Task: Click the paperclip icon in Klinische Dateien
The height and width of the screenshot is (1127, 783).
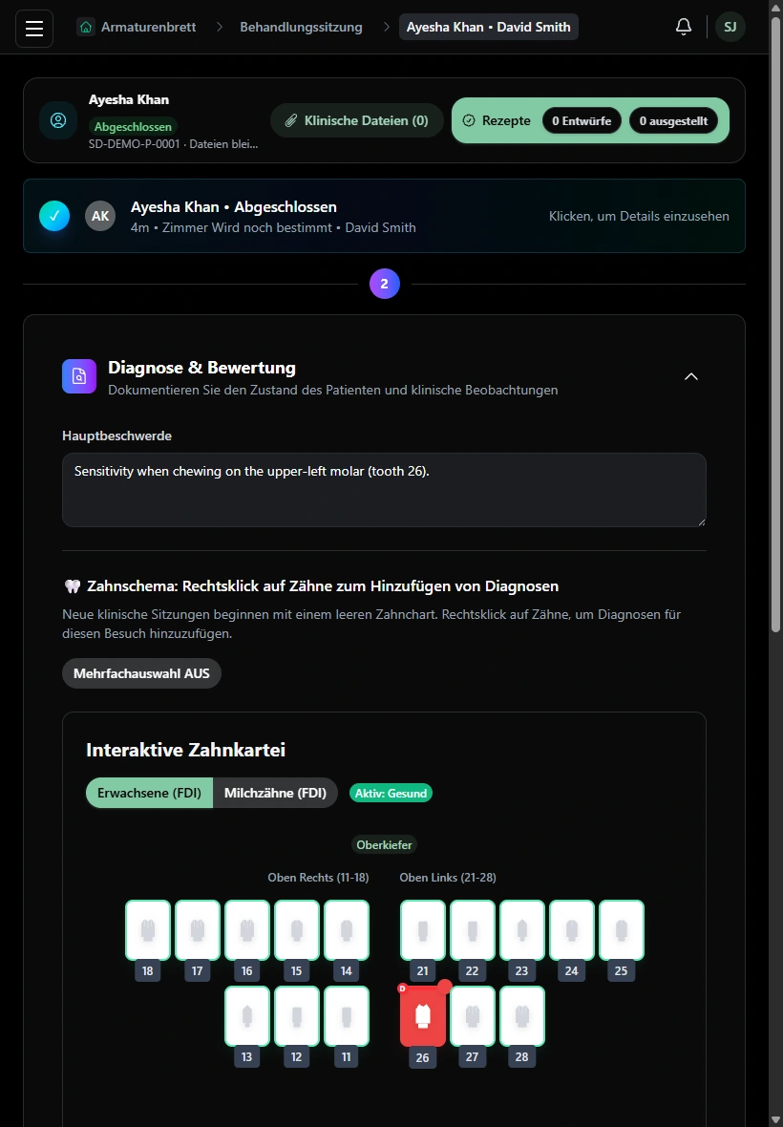Action: coord(291,120)
